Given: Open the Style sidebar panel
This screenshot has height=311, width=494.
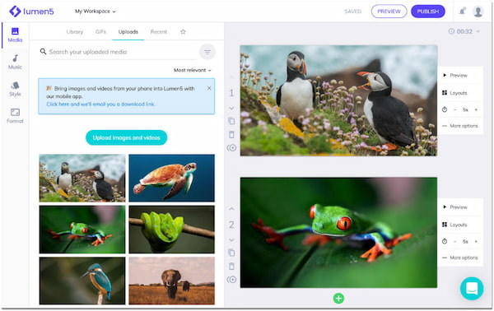Looking at the screenshot, I should [x=15, y=89].
